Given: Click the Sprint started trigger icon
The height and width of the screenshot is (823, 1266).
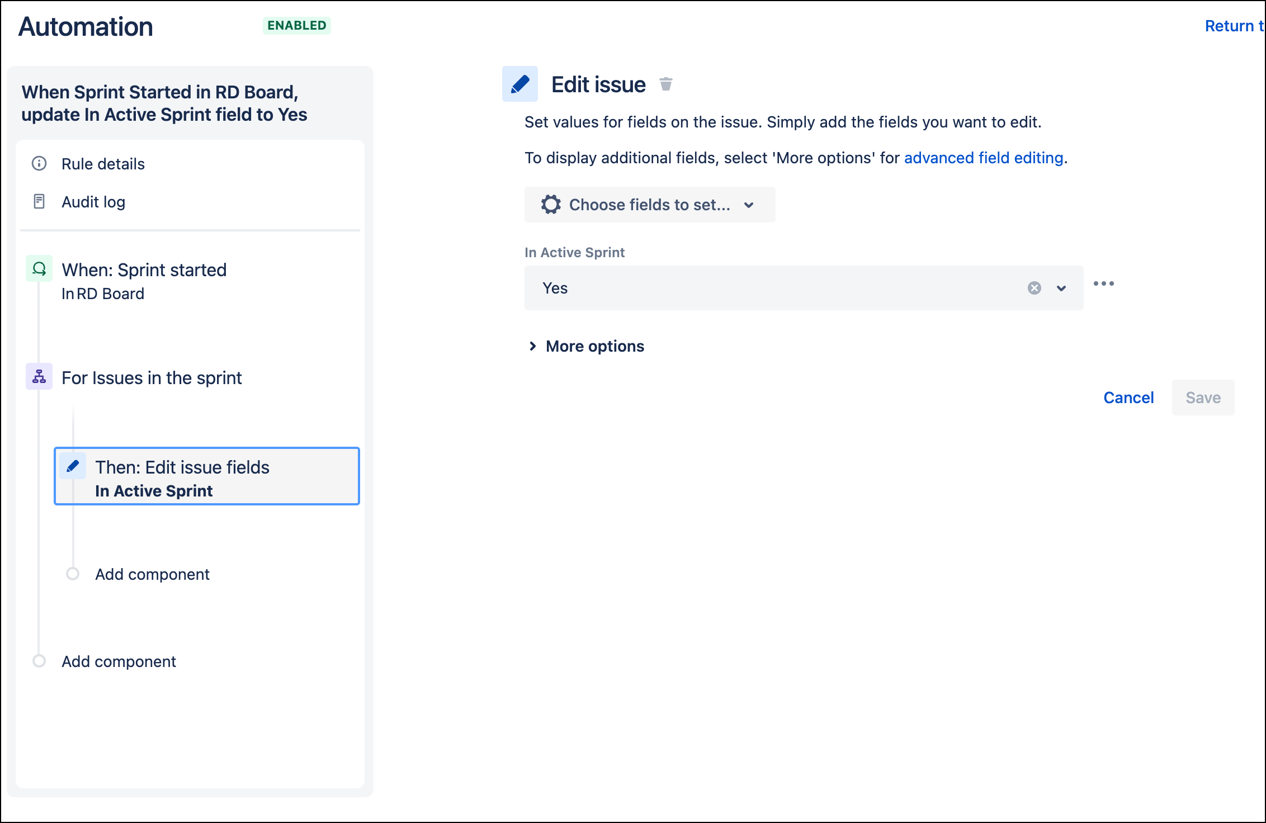Looking at the screenshot, I should (x=39, y=269).
